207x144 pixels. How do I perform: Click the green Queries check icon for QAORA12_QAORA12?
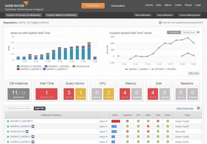click(127, 142)
